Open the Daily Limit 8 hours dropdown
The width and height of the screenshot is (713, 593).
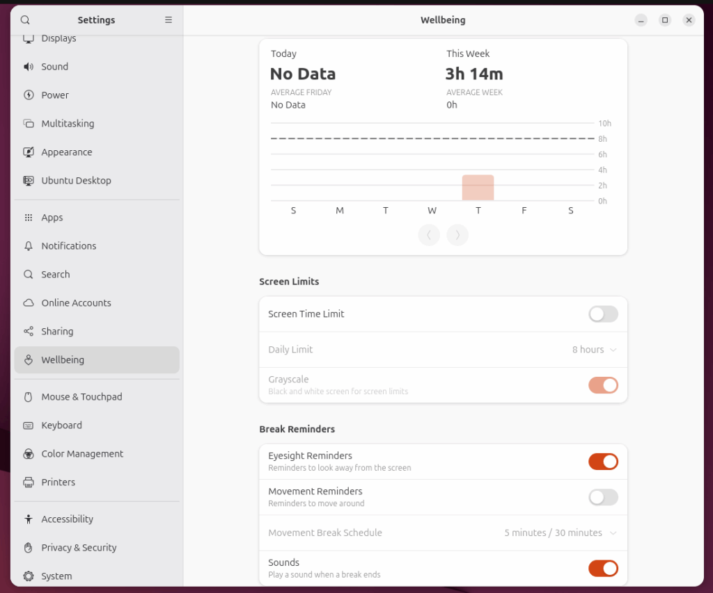pos(594,350)
